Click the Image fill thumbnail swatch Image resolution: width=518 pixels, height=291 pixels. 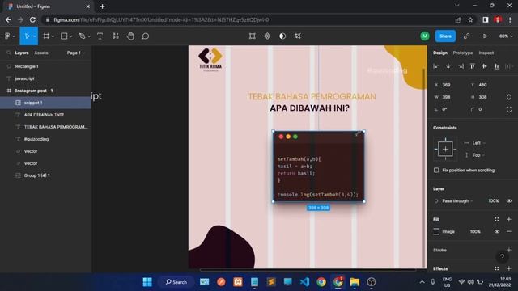click(x=436, y=232)
